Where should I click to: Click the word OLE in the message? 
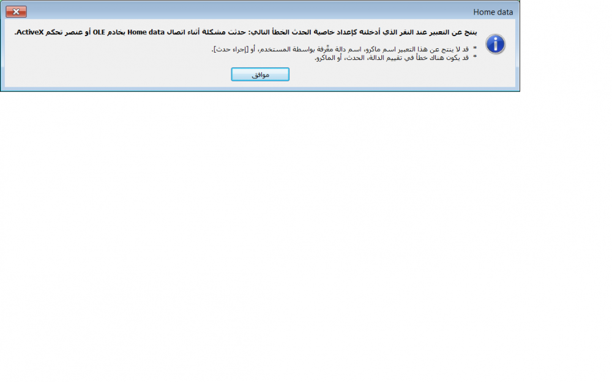(x=99, y=32)
